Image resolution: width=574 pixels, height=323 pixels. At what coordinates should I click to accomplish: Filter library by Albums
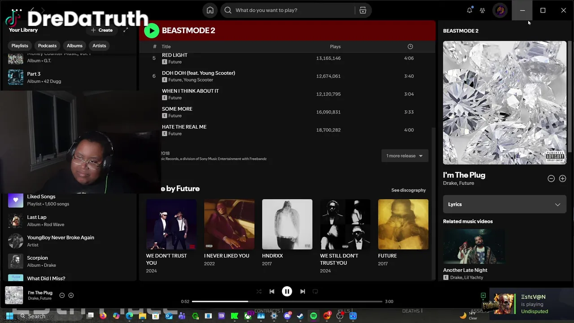[74, 45]
